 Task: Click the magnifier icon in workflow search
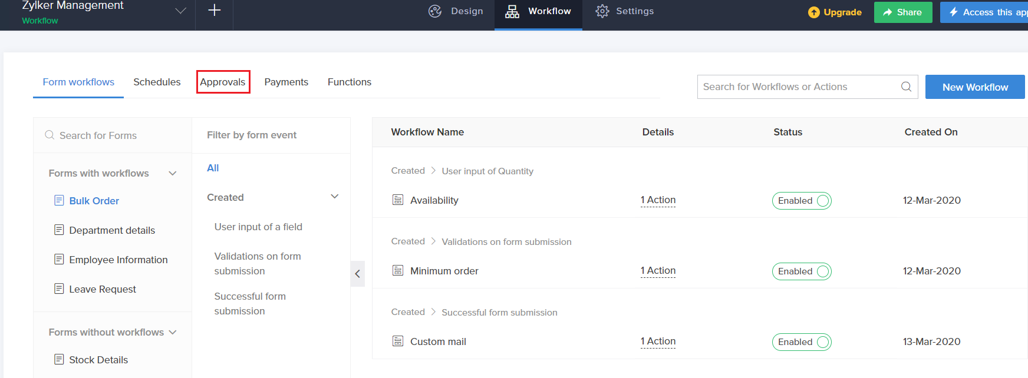point(906,87)
